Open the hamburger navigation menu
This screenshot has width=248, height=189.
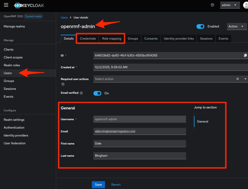click(x=6, y=5)
